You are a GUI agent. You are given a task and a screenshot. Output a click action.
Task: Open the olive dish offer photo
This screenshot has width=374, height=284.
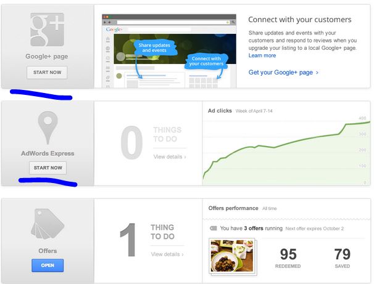[x=232, y=256]
